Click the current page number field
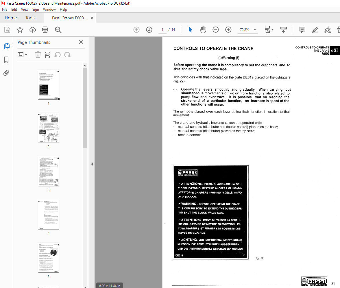 [162, 30]
